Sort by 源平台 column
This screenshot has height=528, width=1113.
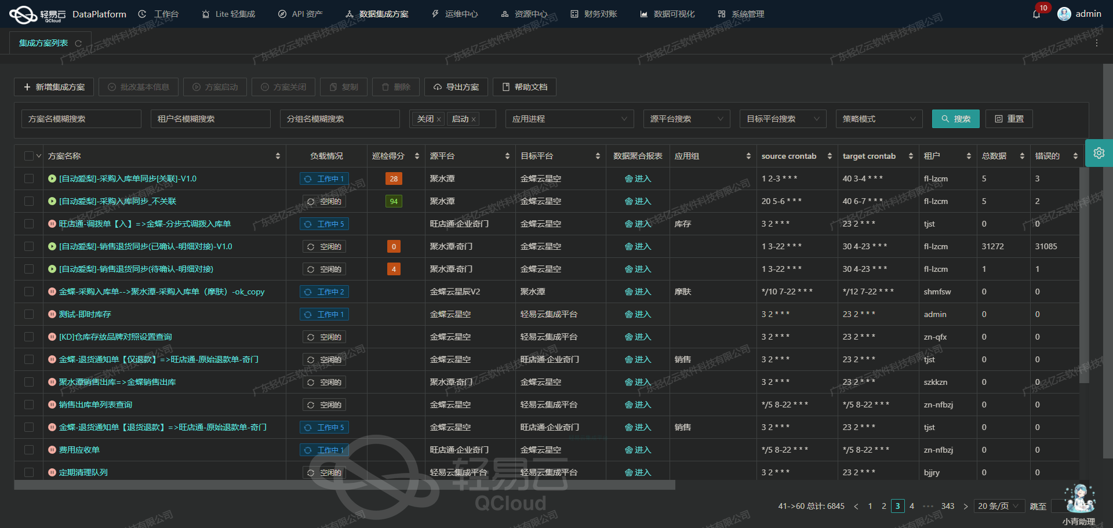coord(507,156)
